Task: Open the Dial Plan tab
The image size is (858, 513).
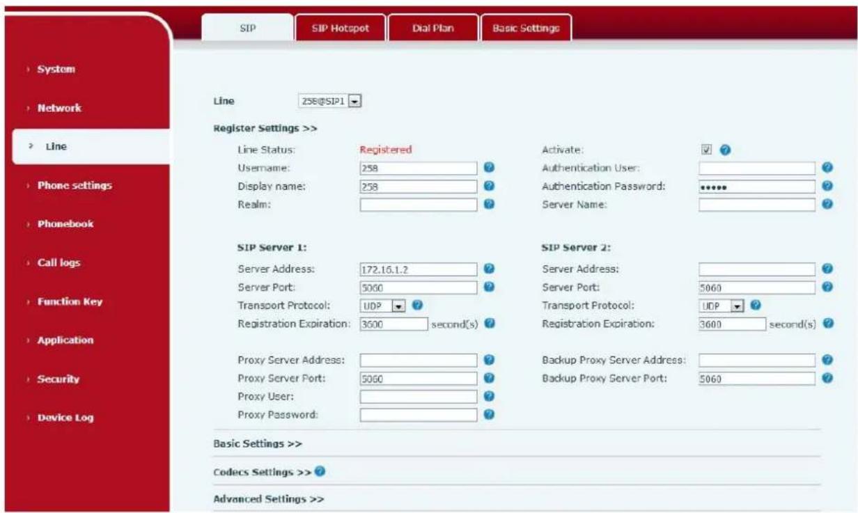Action: tap(433, 29)
